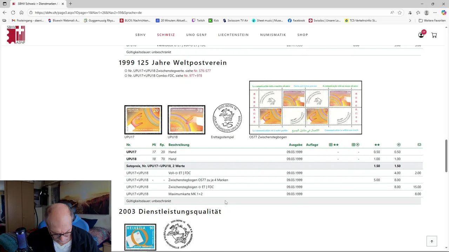
Task: Open read aloud icon in address bar
Action: [392, 13]
